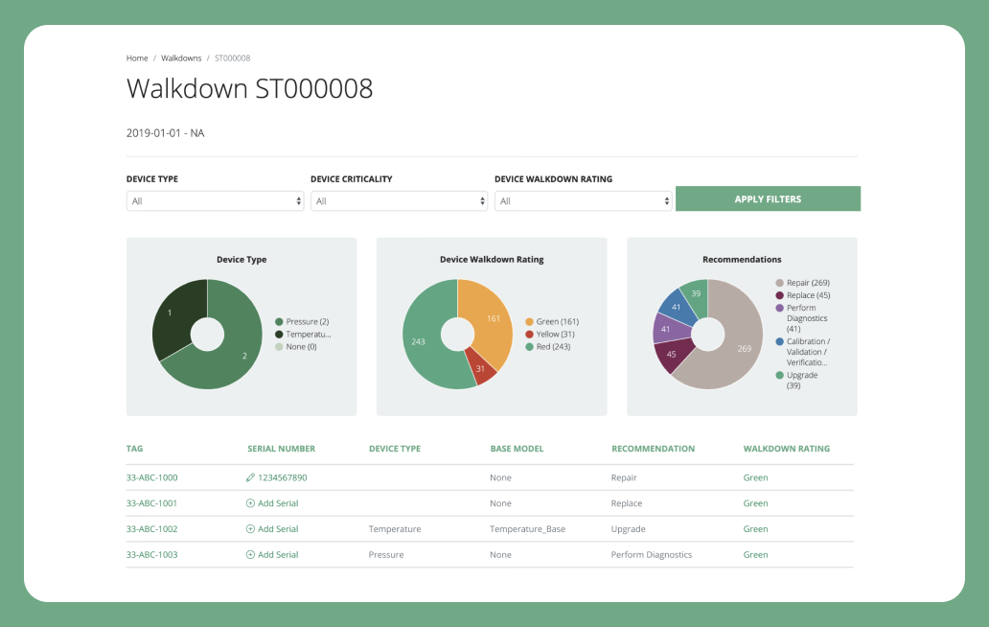Click the orange Green (161) legend swatch
989x627 pixels.
(x=529, y=322)
